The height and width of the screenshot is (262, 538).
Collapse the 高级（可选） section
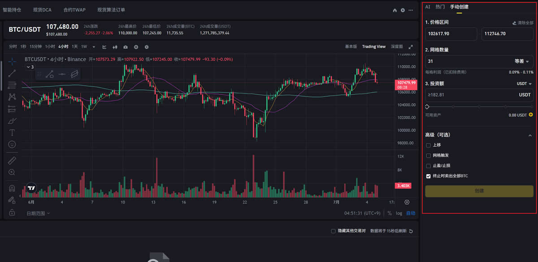[x=530, y=135]
